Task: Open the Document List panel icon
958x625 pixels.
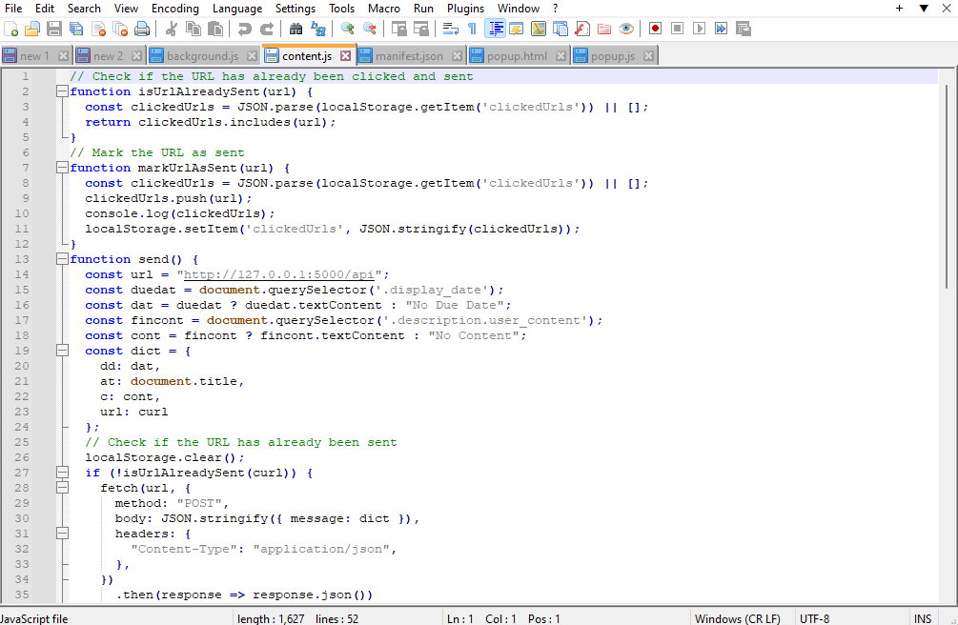Action: [x=561, y=29]
